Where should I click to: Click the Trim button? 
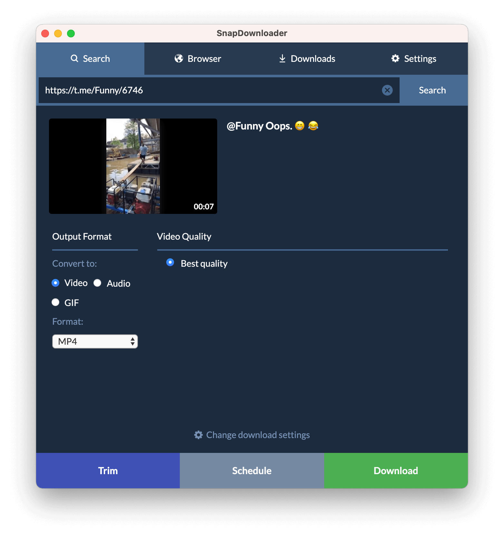pos(108,471)
